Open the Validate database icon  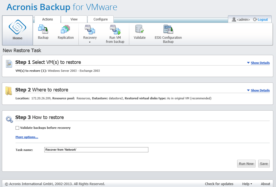(x=139, y=29)
